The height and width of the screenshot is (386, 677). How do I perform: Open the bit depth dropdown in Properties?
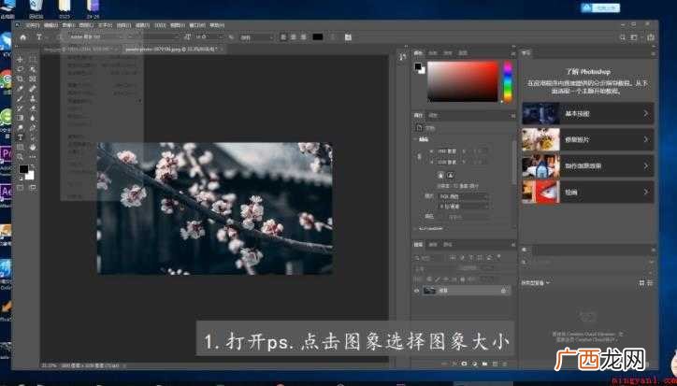tap(463, 207)
